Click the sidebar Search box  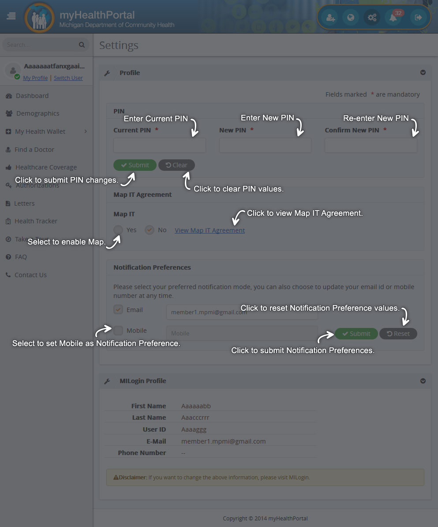[x=46, y=45]
